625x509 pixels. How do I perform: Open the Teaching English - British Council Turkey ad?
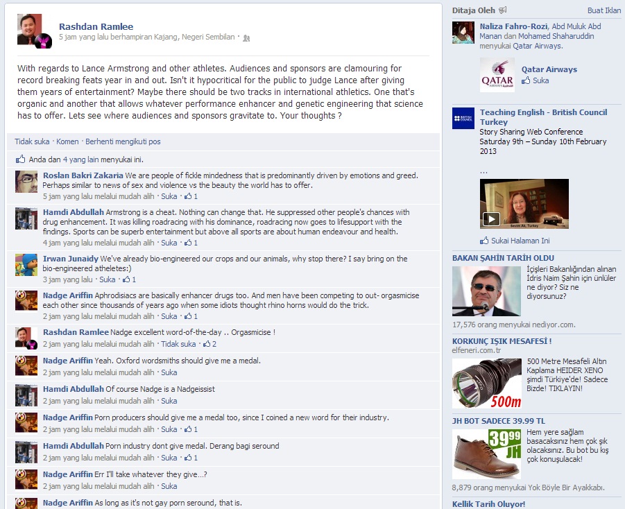point(543,117)
